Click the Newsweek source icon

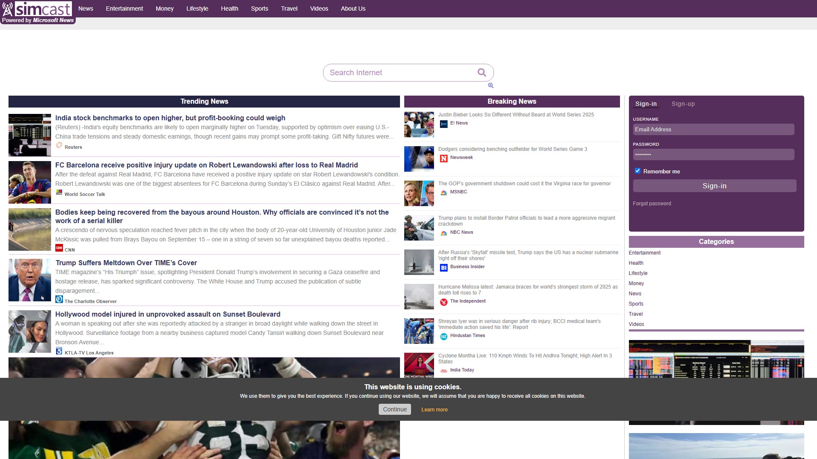tap(443, 159)
